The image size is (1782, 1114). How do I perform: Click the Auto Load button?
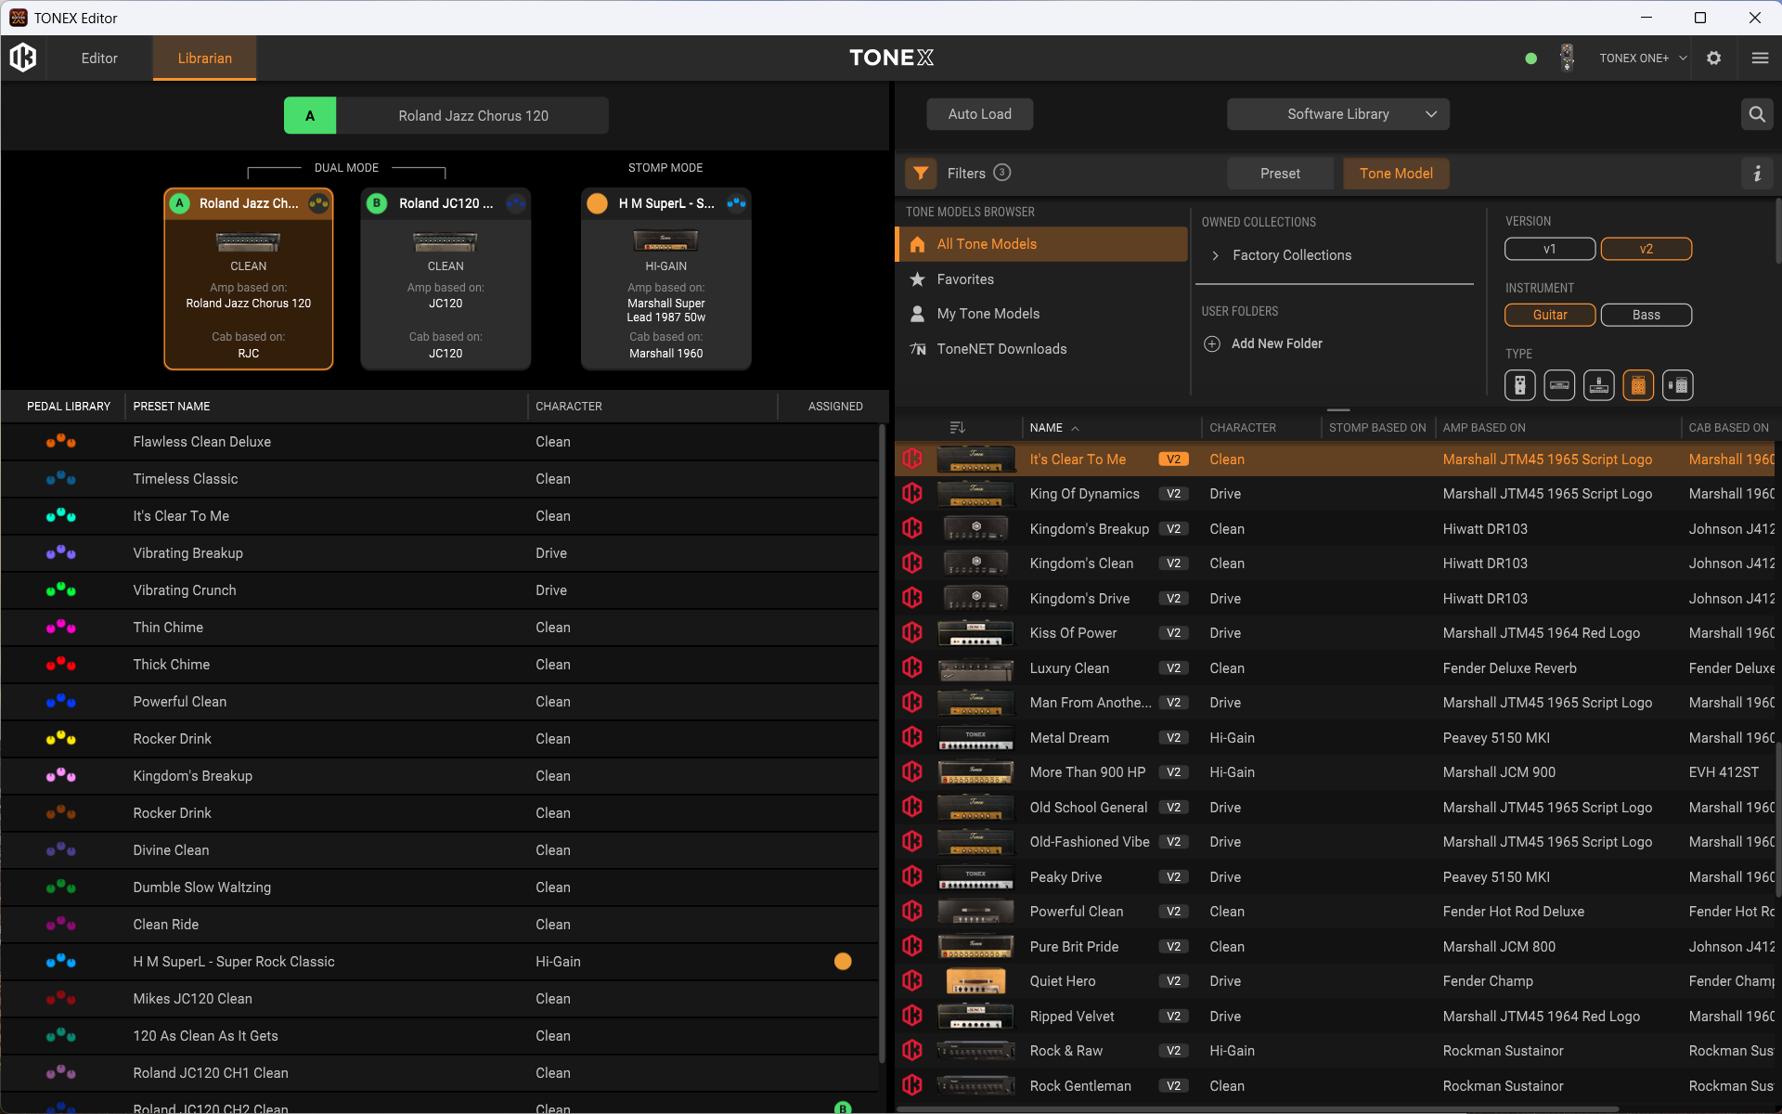point(979,114)
